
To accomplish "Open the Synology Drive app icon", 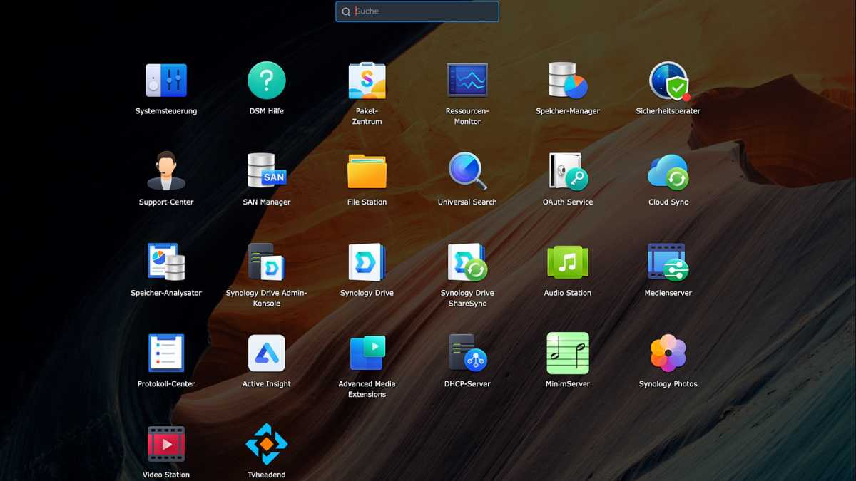I will tap(367, 262).
